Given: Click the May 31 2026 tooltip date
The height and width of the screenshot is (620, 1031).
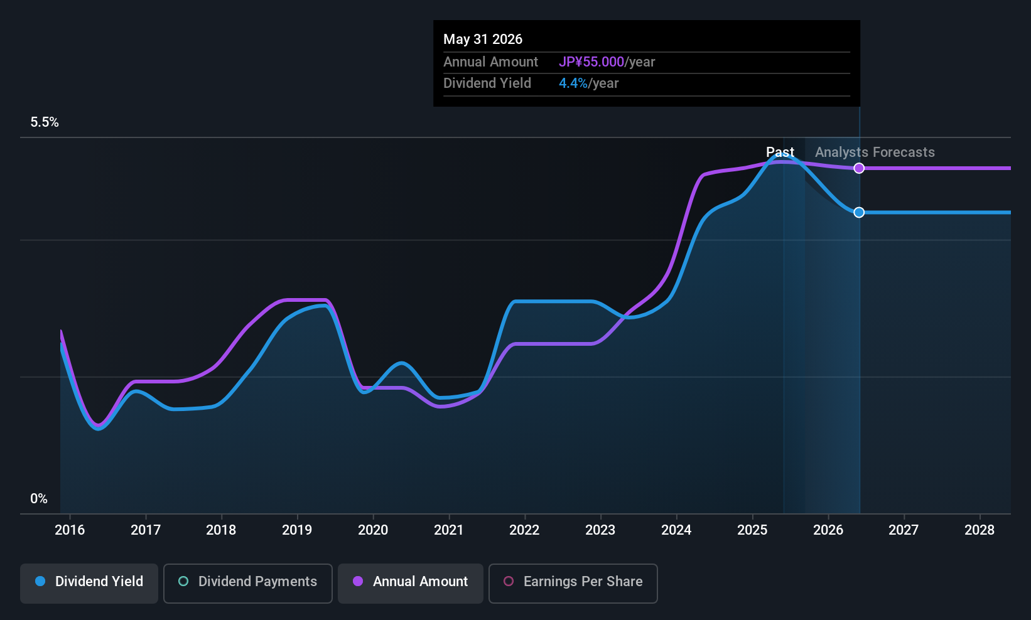Looking at the screenshot, I should [483, 40].
